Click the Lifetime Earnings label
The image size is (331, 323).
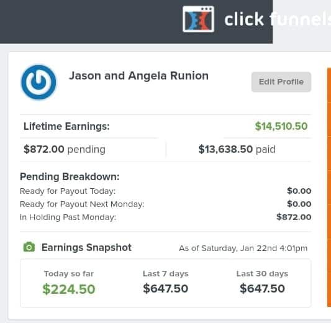pyautogui.click(x=66, y=126)
